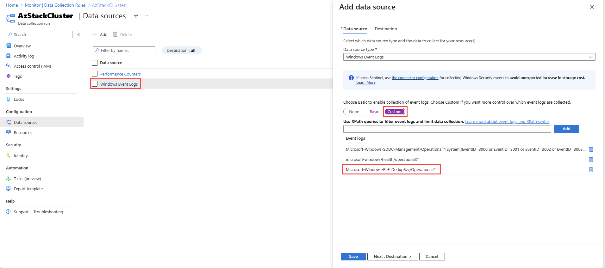Click the Identity key icon
This screenshot has height=268, width=605.
[x=9, y=155]
